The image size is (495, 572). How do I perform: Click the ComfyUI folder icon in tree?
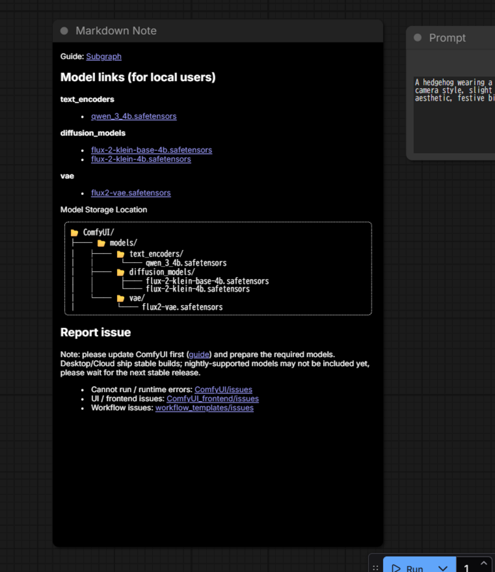(74, 233)
